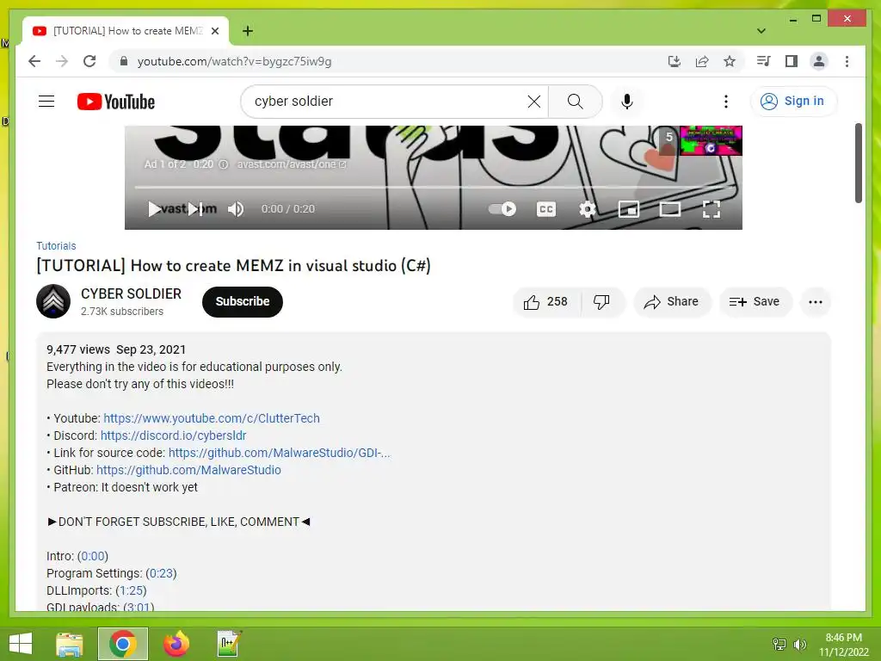Screen dimensions: 881x661
Task: Open YouTube settings three-dot menu
Action: coord(726,102)
